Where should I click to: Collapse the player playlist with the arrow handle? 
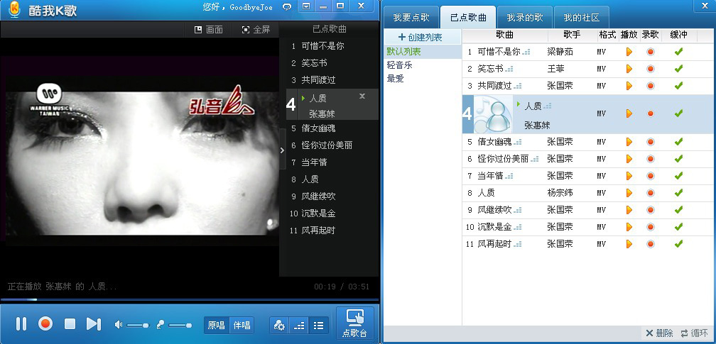282,150
